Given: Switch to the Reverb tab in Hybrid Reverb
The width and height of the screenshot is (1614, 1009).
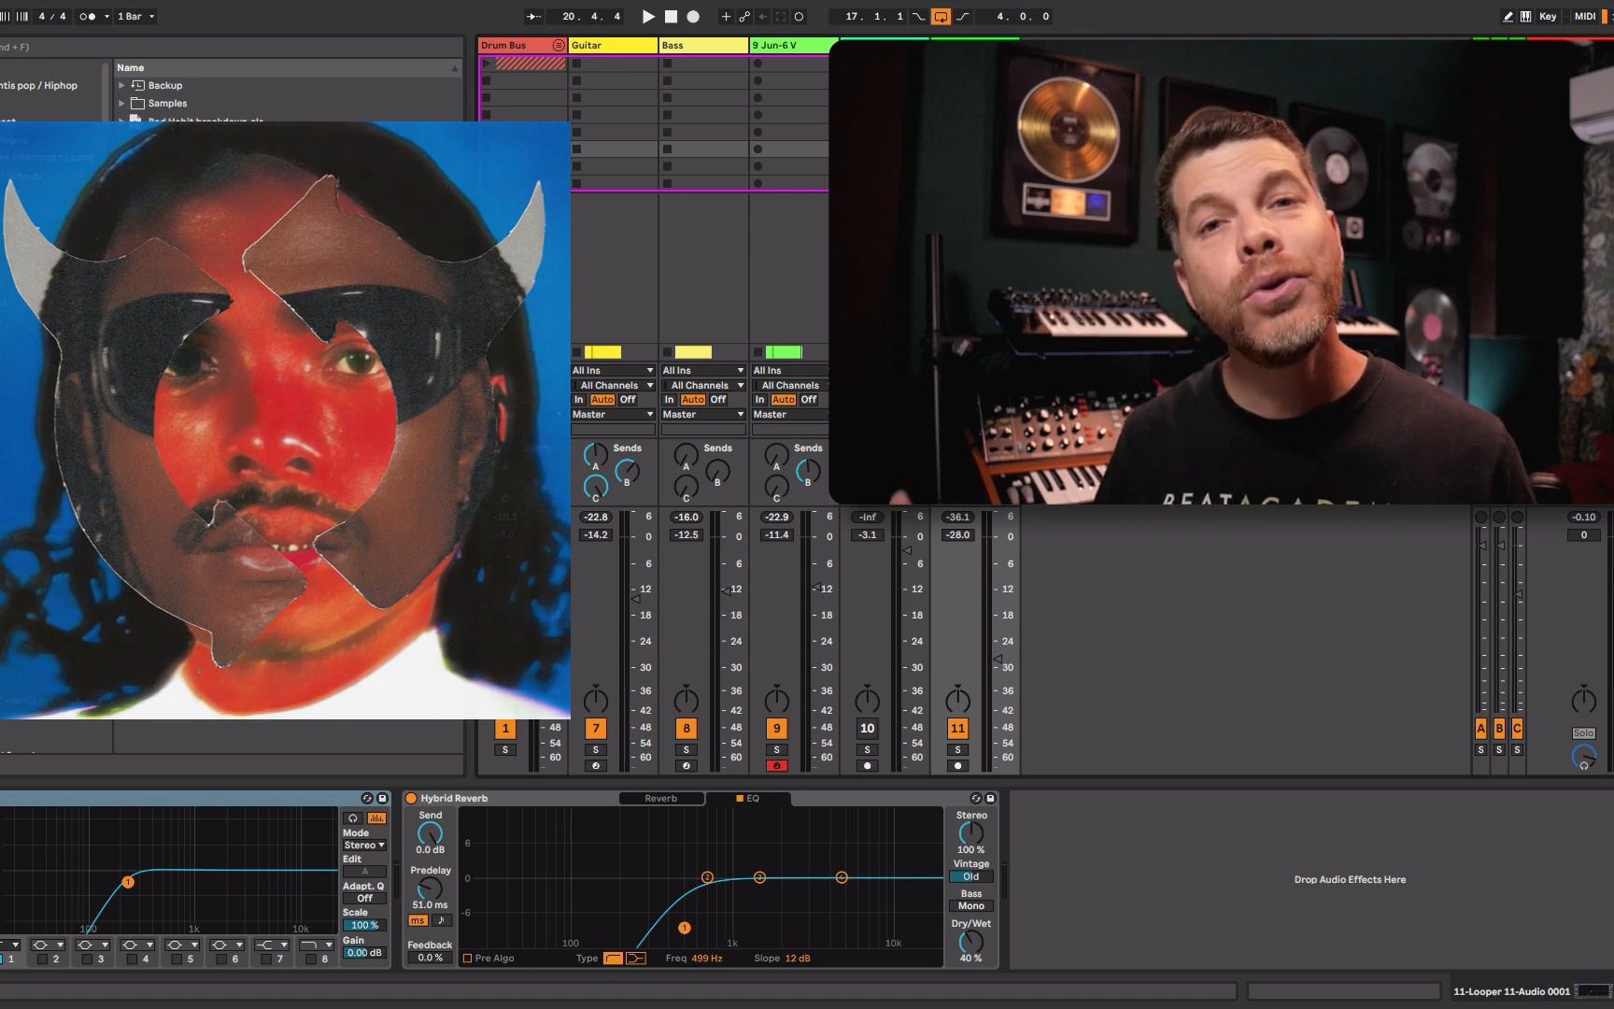Looking at the screenshot, I should (x=661, y=798).
